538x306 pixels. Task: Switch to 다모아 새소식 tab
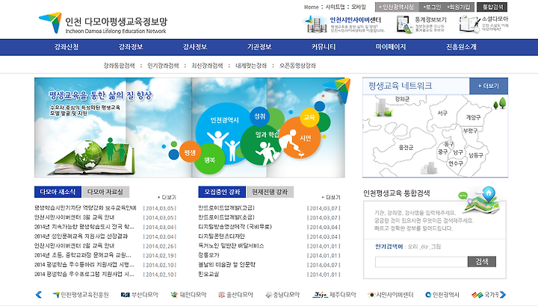58,192
